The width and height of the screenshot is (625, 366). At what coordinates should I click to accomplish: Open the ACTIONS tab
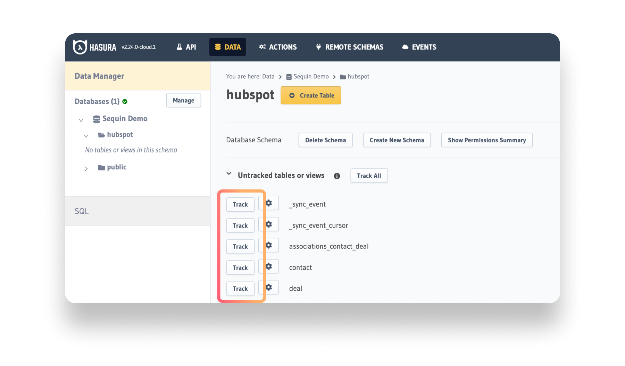point(278,47)
